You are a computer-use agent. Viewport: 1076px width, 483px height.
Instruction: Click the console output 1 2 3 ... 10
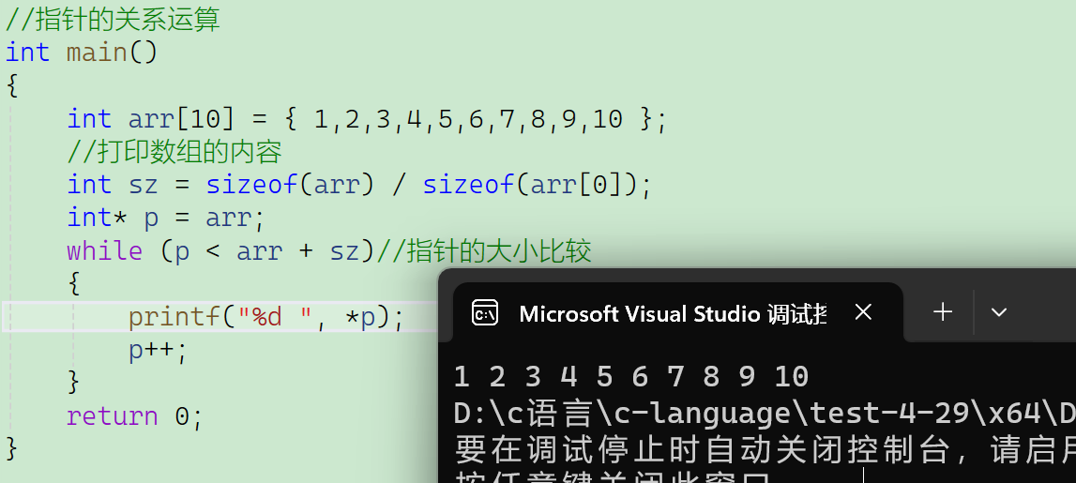(631, 377)
